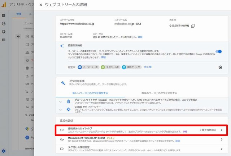Close the web stream details panel
Image resolution: width=231 pixels, height=156 pixels.
tap(41, 5)
